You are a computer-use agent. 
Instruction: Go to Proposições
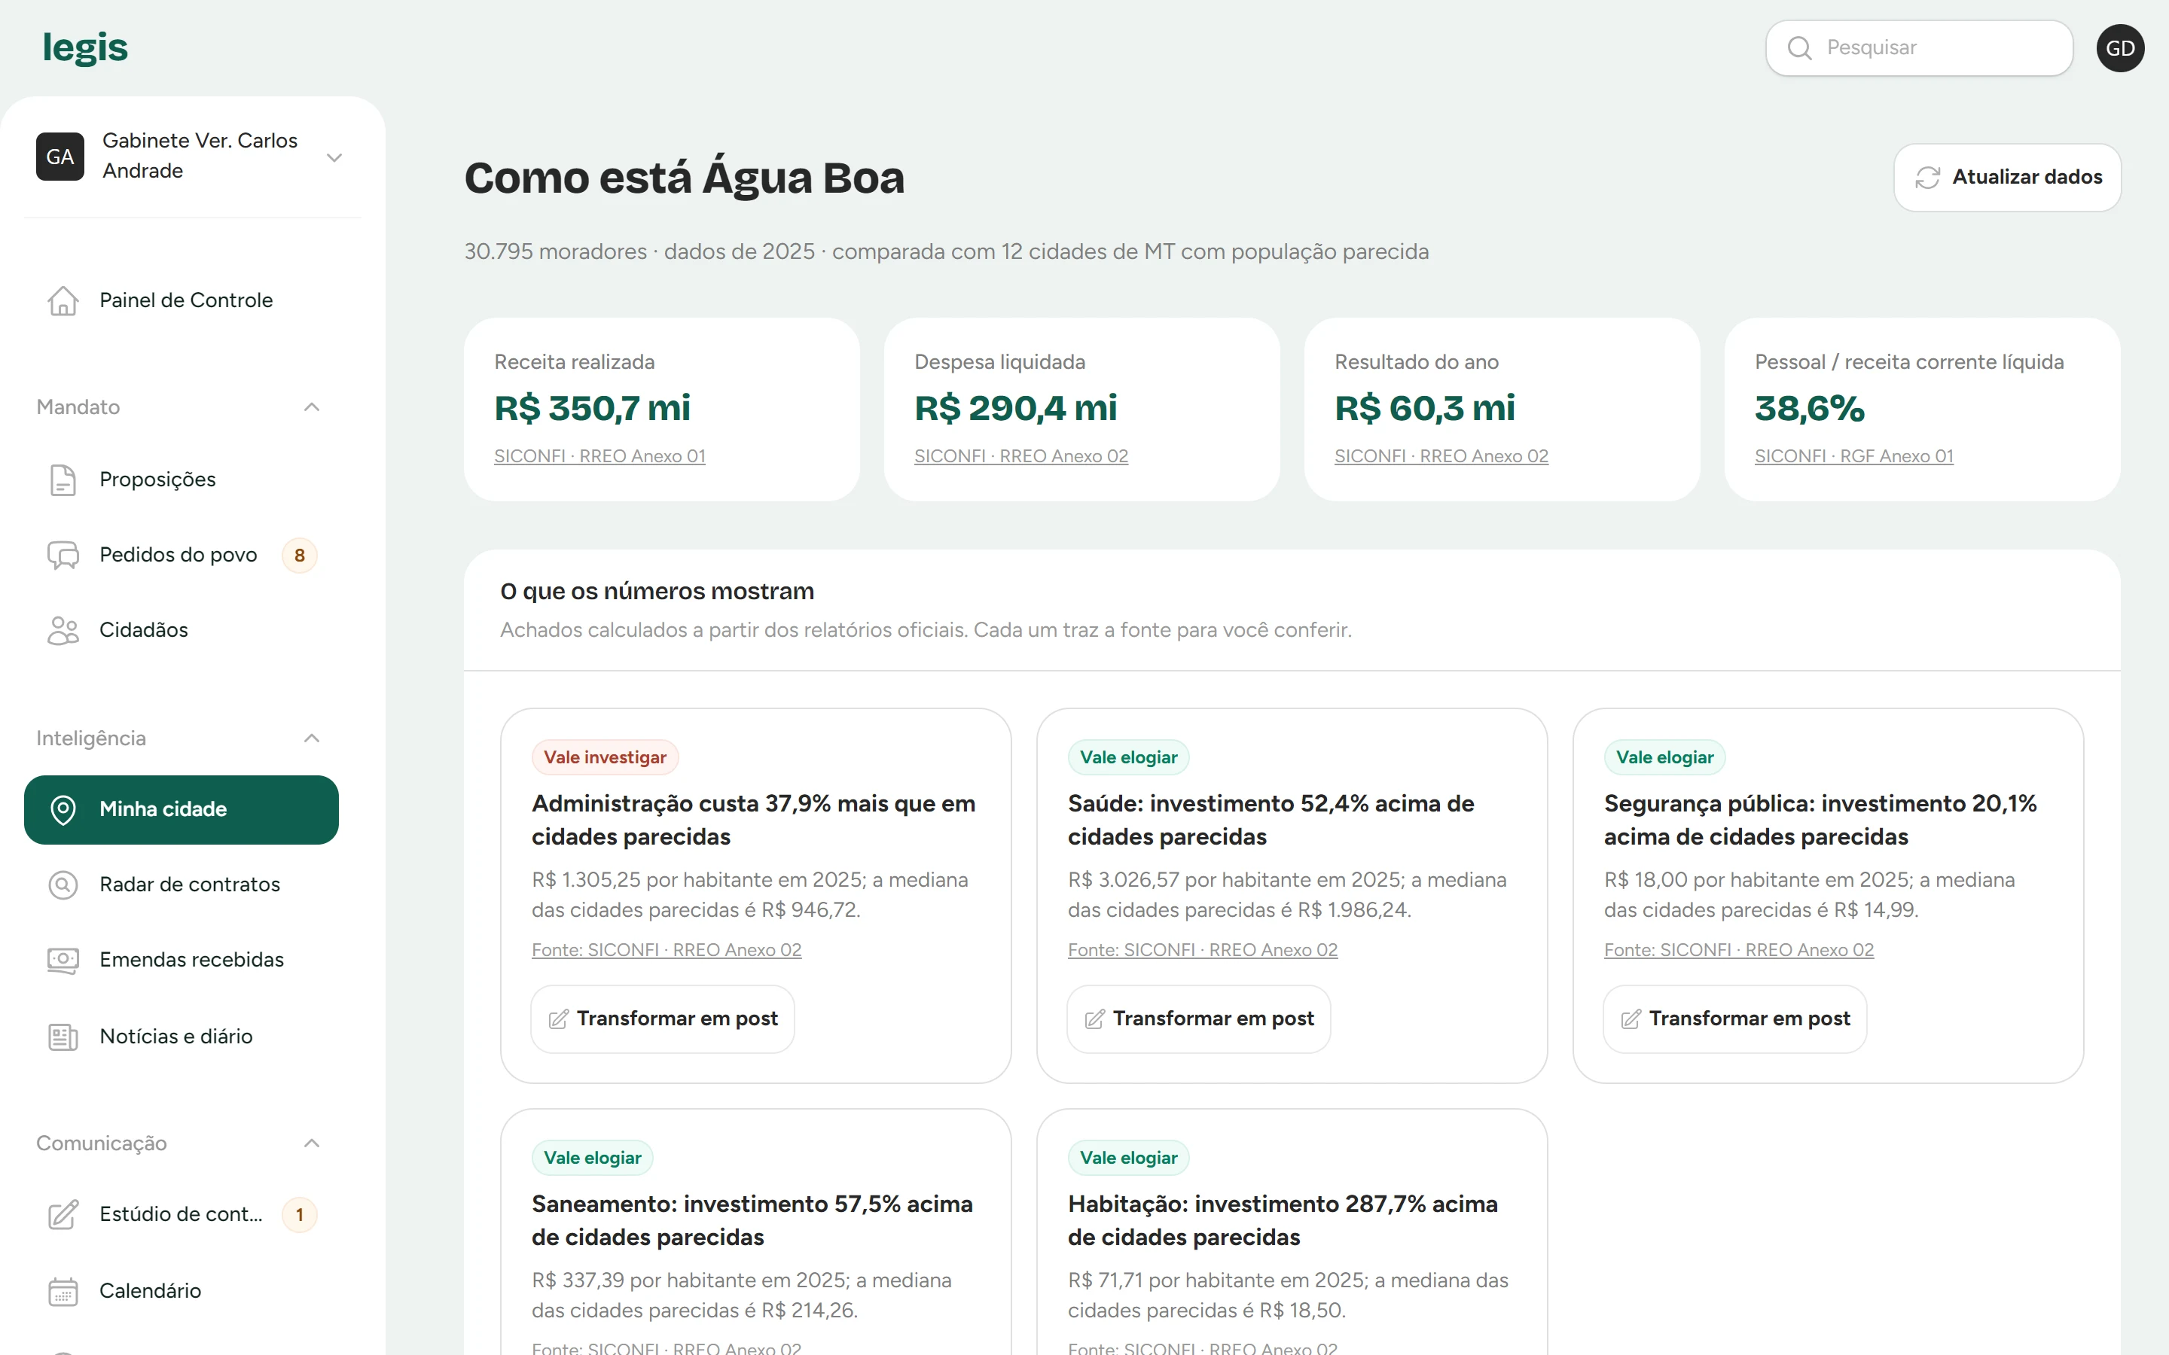click(x=181, y=480)
